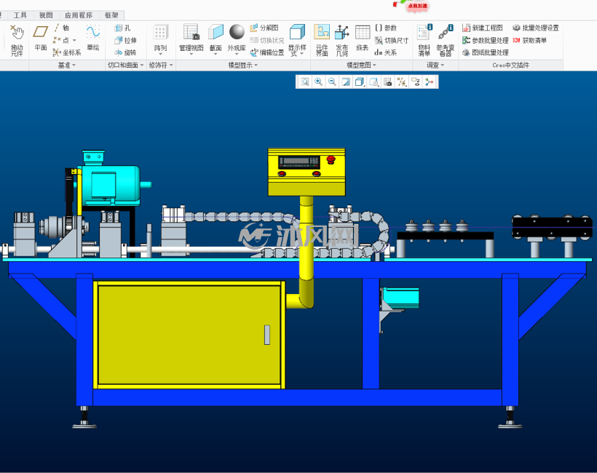
Task: Click Zoom Out in the graphics toolbar
Action: (x=332, y=82)
